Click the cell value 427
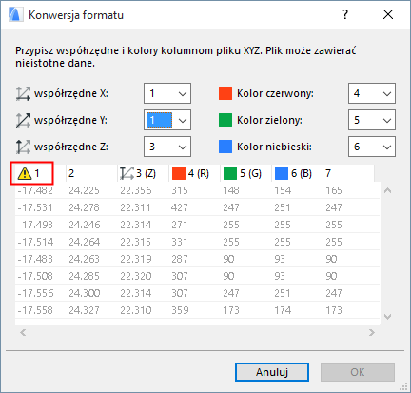Screen dimensions: 411x393 coord(180,207)
